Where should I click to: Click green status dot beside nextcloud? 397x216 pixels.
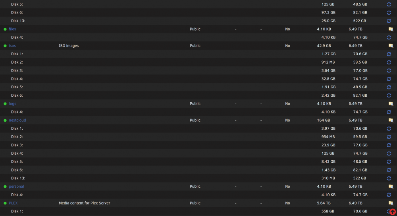click(x=5, y=120)
